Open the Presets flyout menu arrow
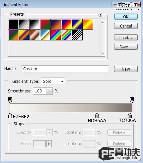The height and width of the screenshot is (163, 143). [x=100, y=15]
